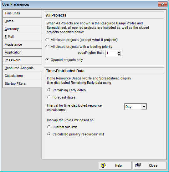The image size is (169, 172).
Task: Click the All Projects section heading
Action: (56, 15)
